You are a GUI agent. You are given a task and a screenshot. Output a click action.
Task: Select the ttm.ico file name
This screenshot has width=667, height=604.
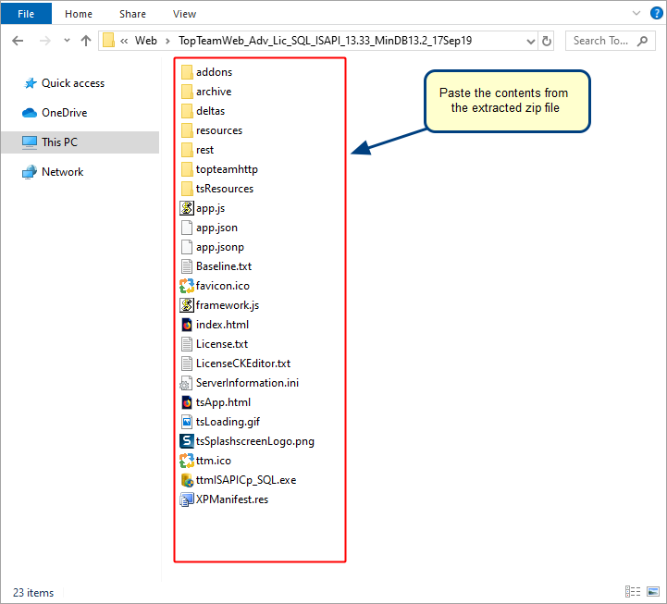point(213,461)
